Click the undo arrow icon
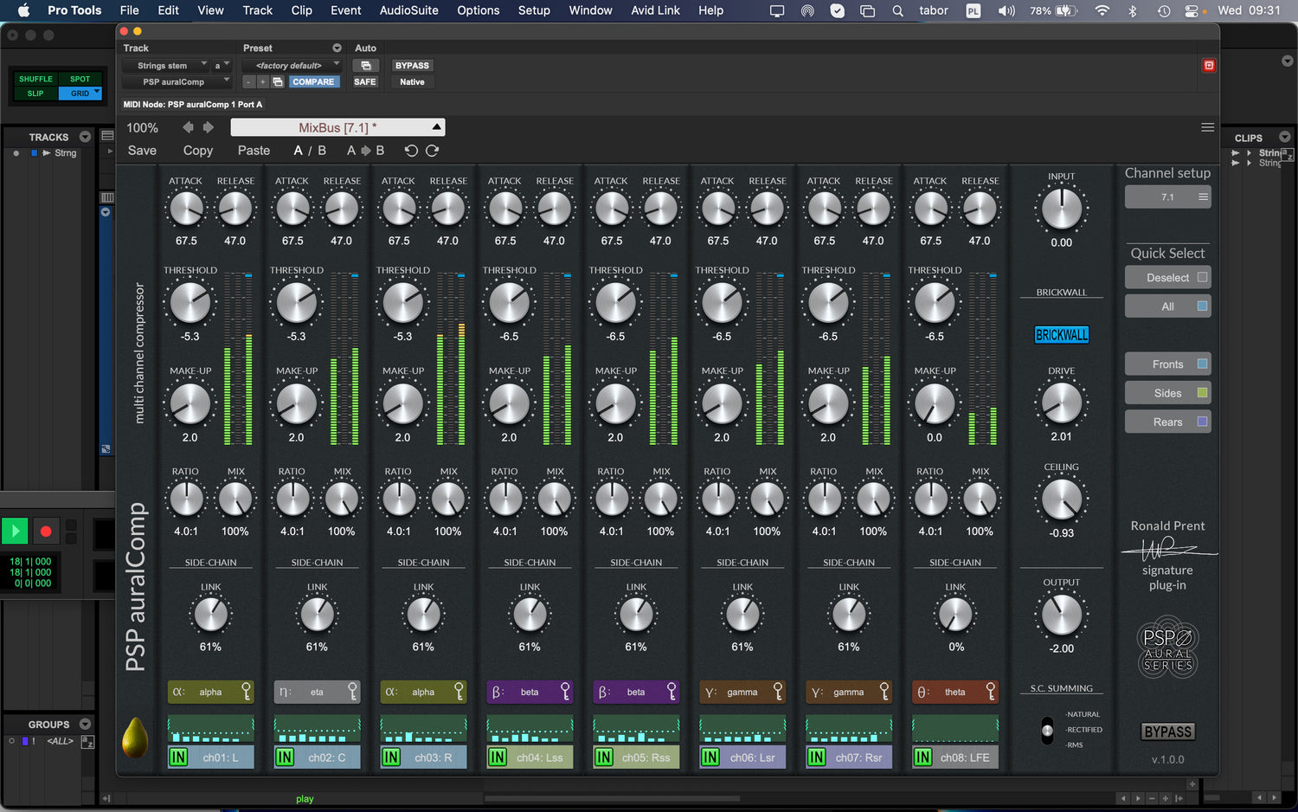This screenshot has height=812, width=1298. (411, 151)
